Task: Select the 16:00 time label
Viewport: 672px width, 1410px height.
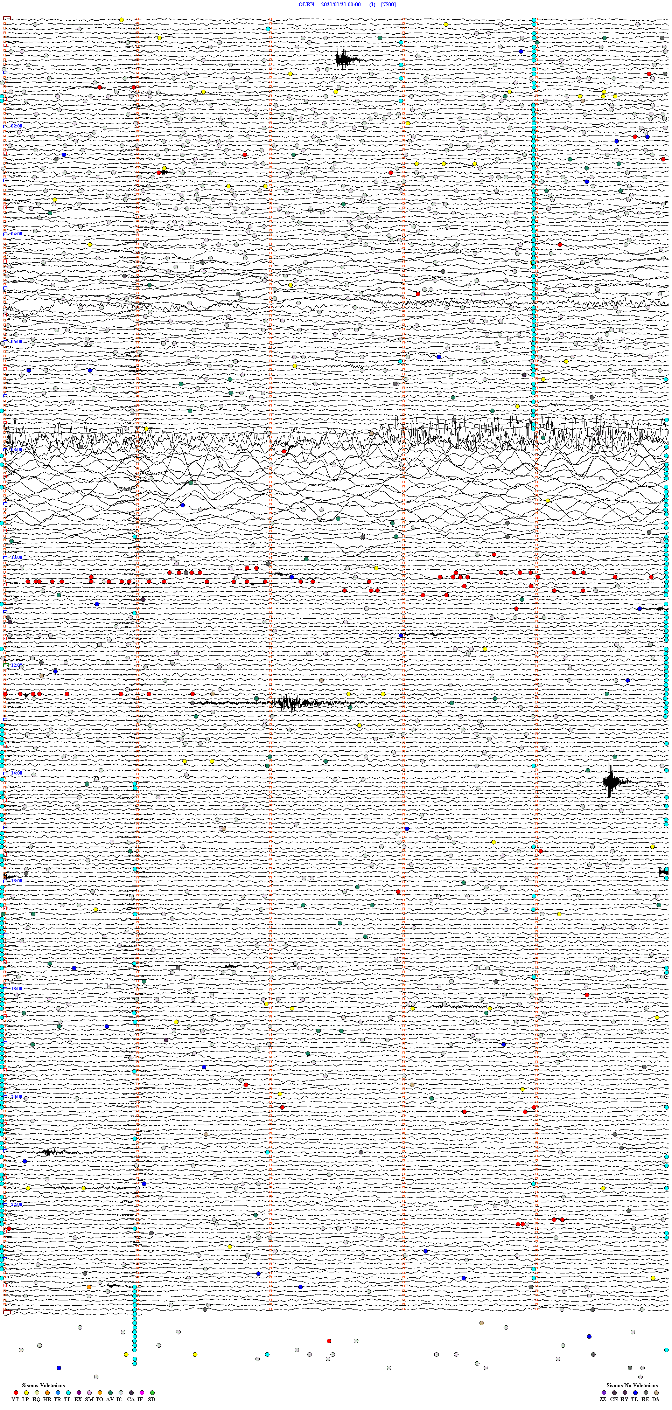Action: (x=16, y=881)
